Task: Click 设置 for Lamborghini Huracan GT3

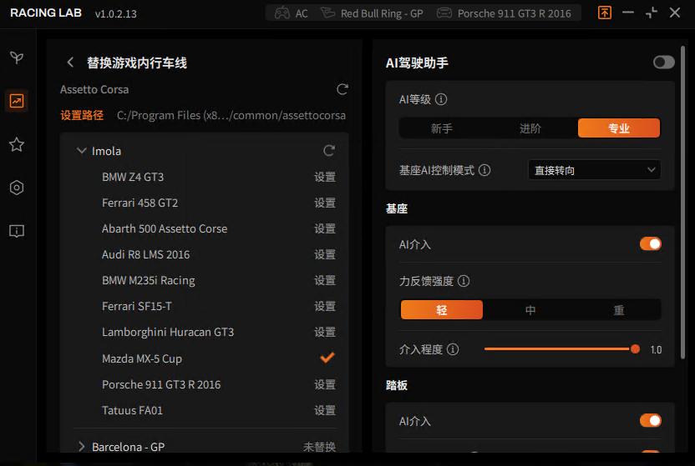Action: 325,332
